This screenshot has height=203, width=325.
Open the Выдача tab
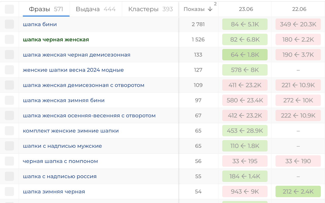(x=95, y=9)
